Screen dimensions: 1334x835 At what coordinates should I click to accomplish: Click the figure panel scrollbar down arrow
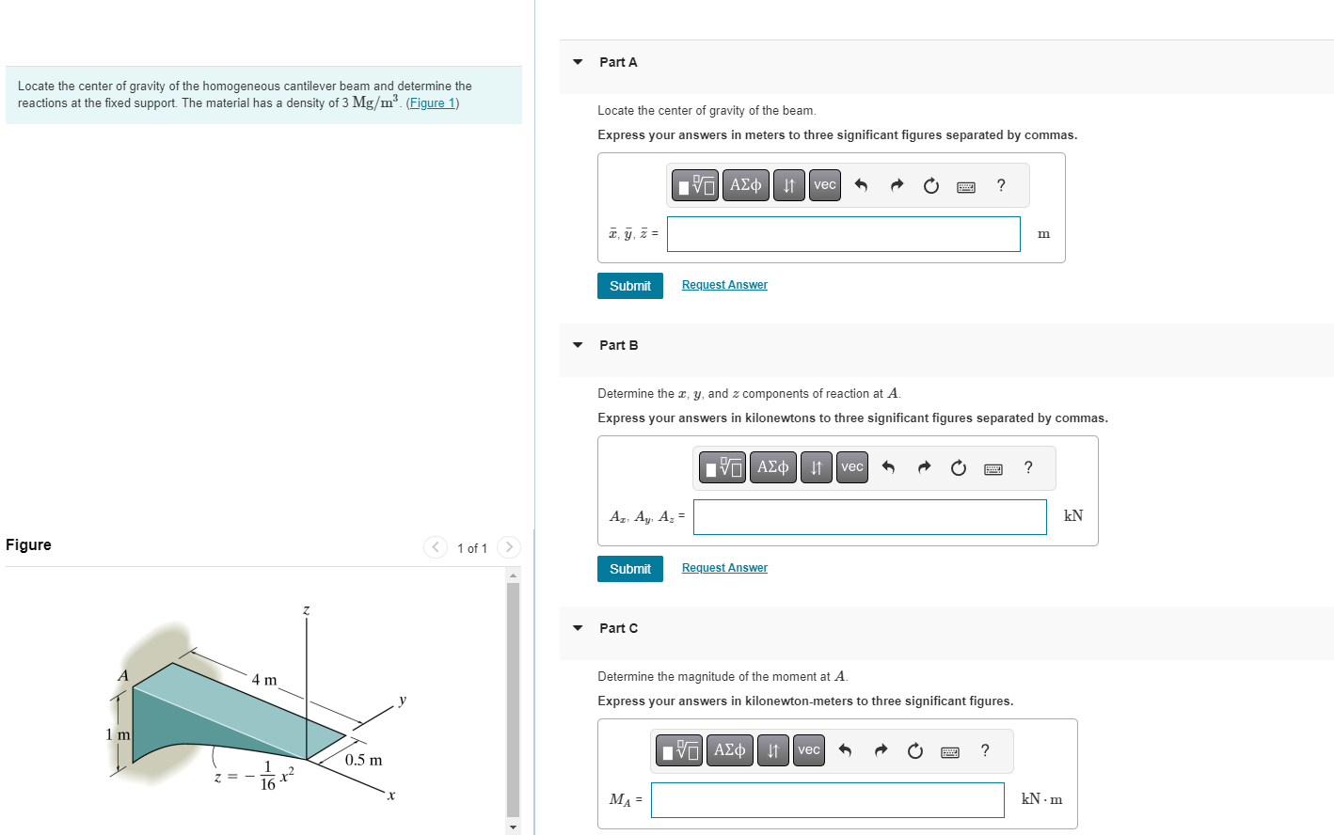[x=513, y=825]
